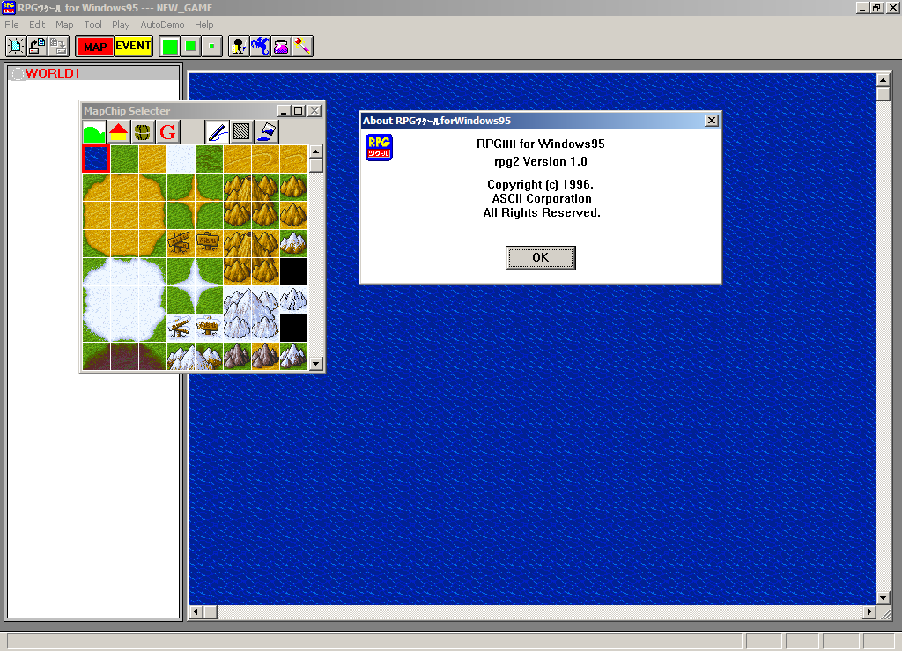This screenshot has width=902, height=651.
Task: Switch to MAP editing mode
Action: 94,46
